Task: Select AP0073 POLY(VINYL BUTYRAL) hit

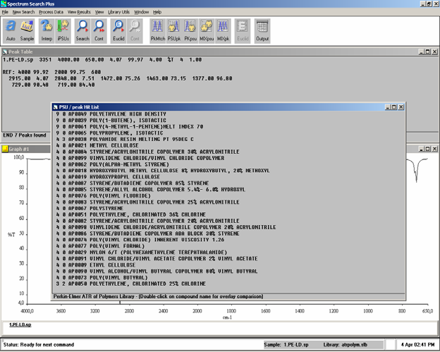Action: (x=102, y=277)
